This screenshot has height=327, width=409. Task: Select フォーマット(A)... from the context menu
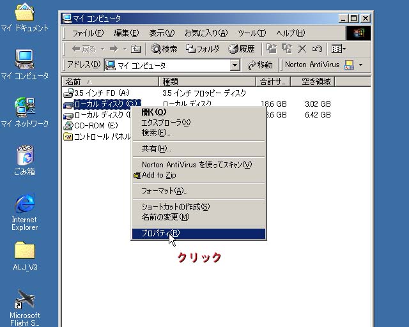[164, 191]
